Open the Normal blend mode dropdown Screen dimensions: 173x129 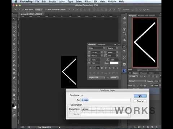137,81
